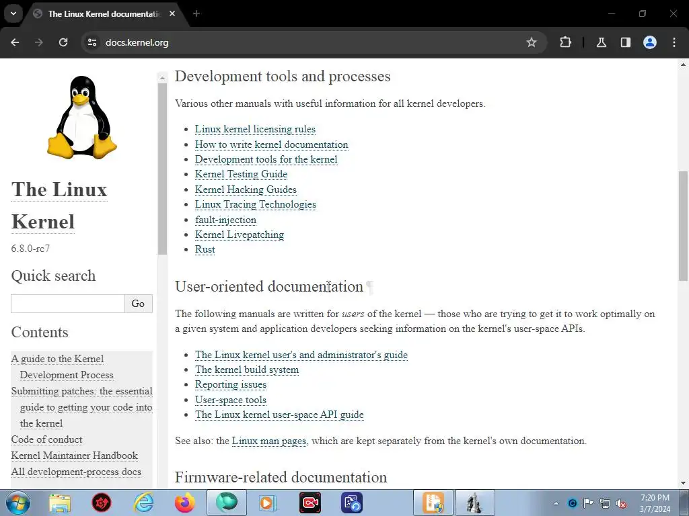The image size is (689, 516).
Task: Open the Chrome three-dot menu
Action: point(674,42)
